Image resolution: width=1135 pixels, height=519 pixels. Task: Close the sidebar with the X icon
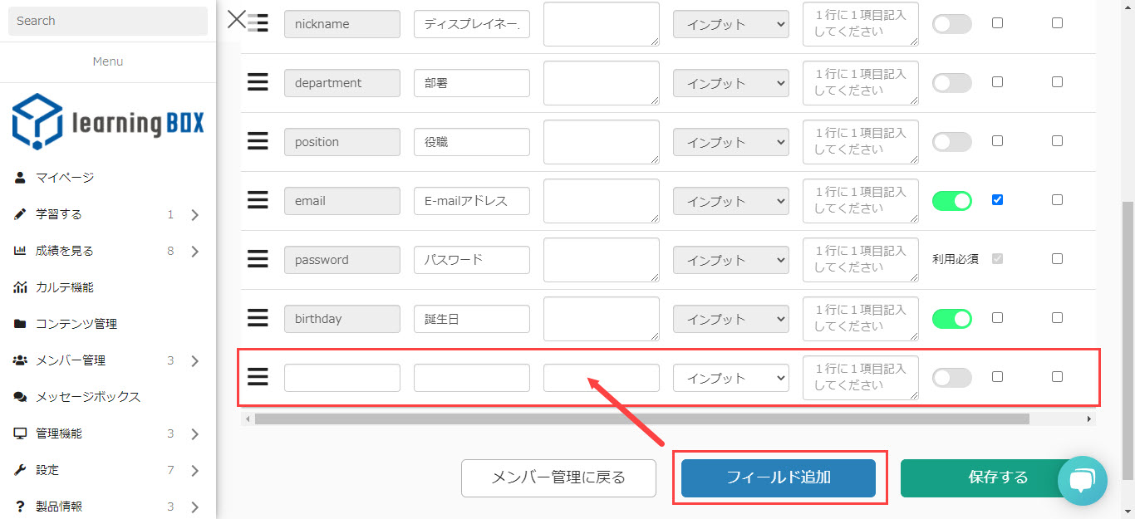(237, 19)
